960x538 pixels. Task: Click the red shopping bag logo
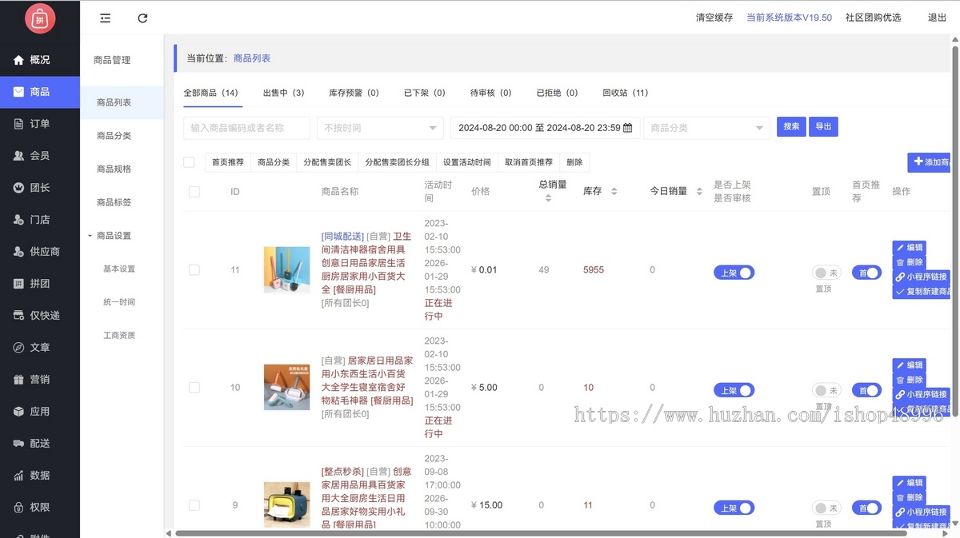[39, 18]
